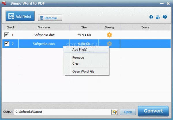Open settings via the blue gear icon

click(x=151, y=17)
